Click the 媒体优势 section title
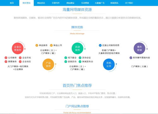 77,27
